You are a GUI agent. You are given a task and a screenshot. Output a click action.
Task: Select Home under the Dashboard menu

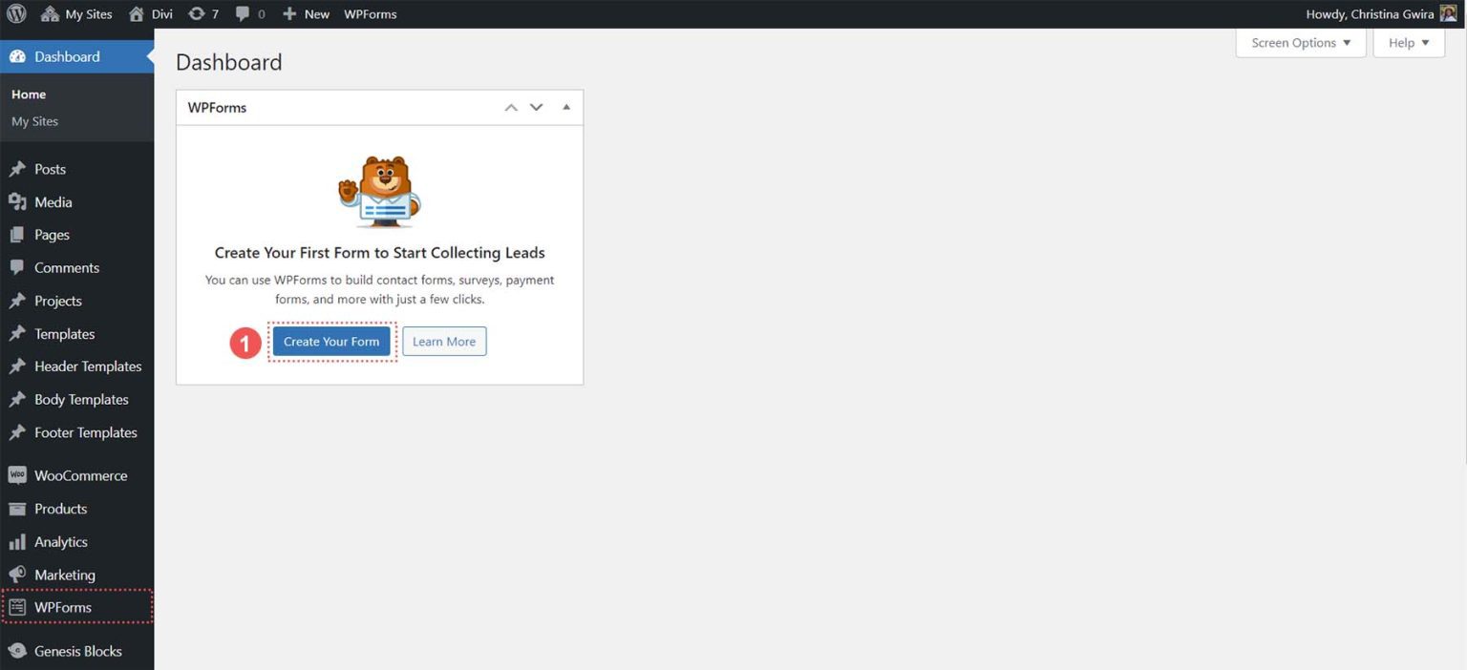tap(28, 94)
